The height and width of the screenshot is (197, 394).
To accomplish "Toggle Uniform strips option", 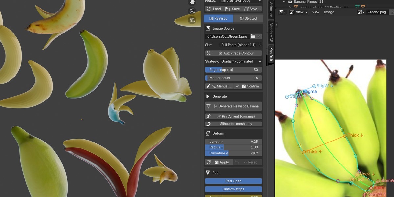I will 233,189.
